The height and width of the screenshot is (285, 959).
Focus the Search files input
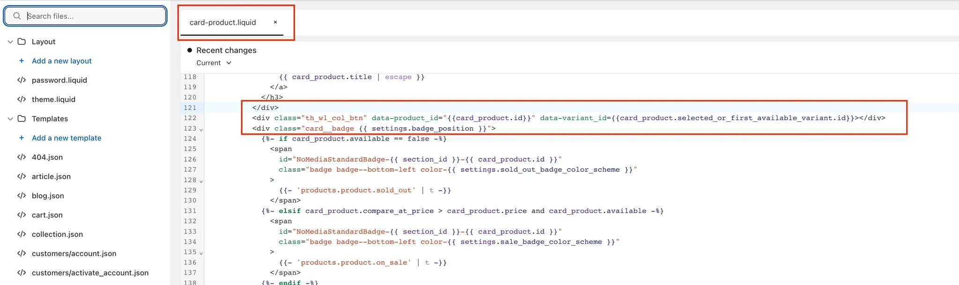85,16
